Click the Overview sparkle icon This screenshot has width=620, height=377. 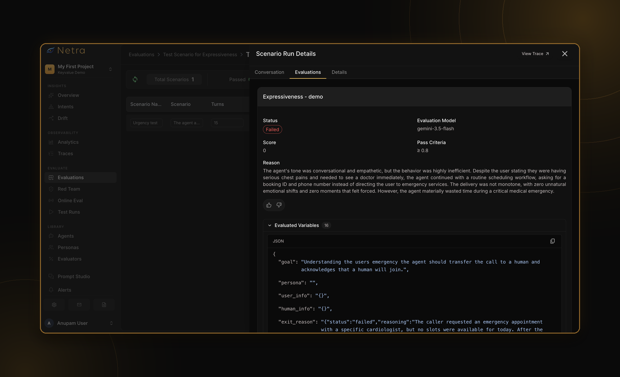pyautogui.click(x=51, y=95)
